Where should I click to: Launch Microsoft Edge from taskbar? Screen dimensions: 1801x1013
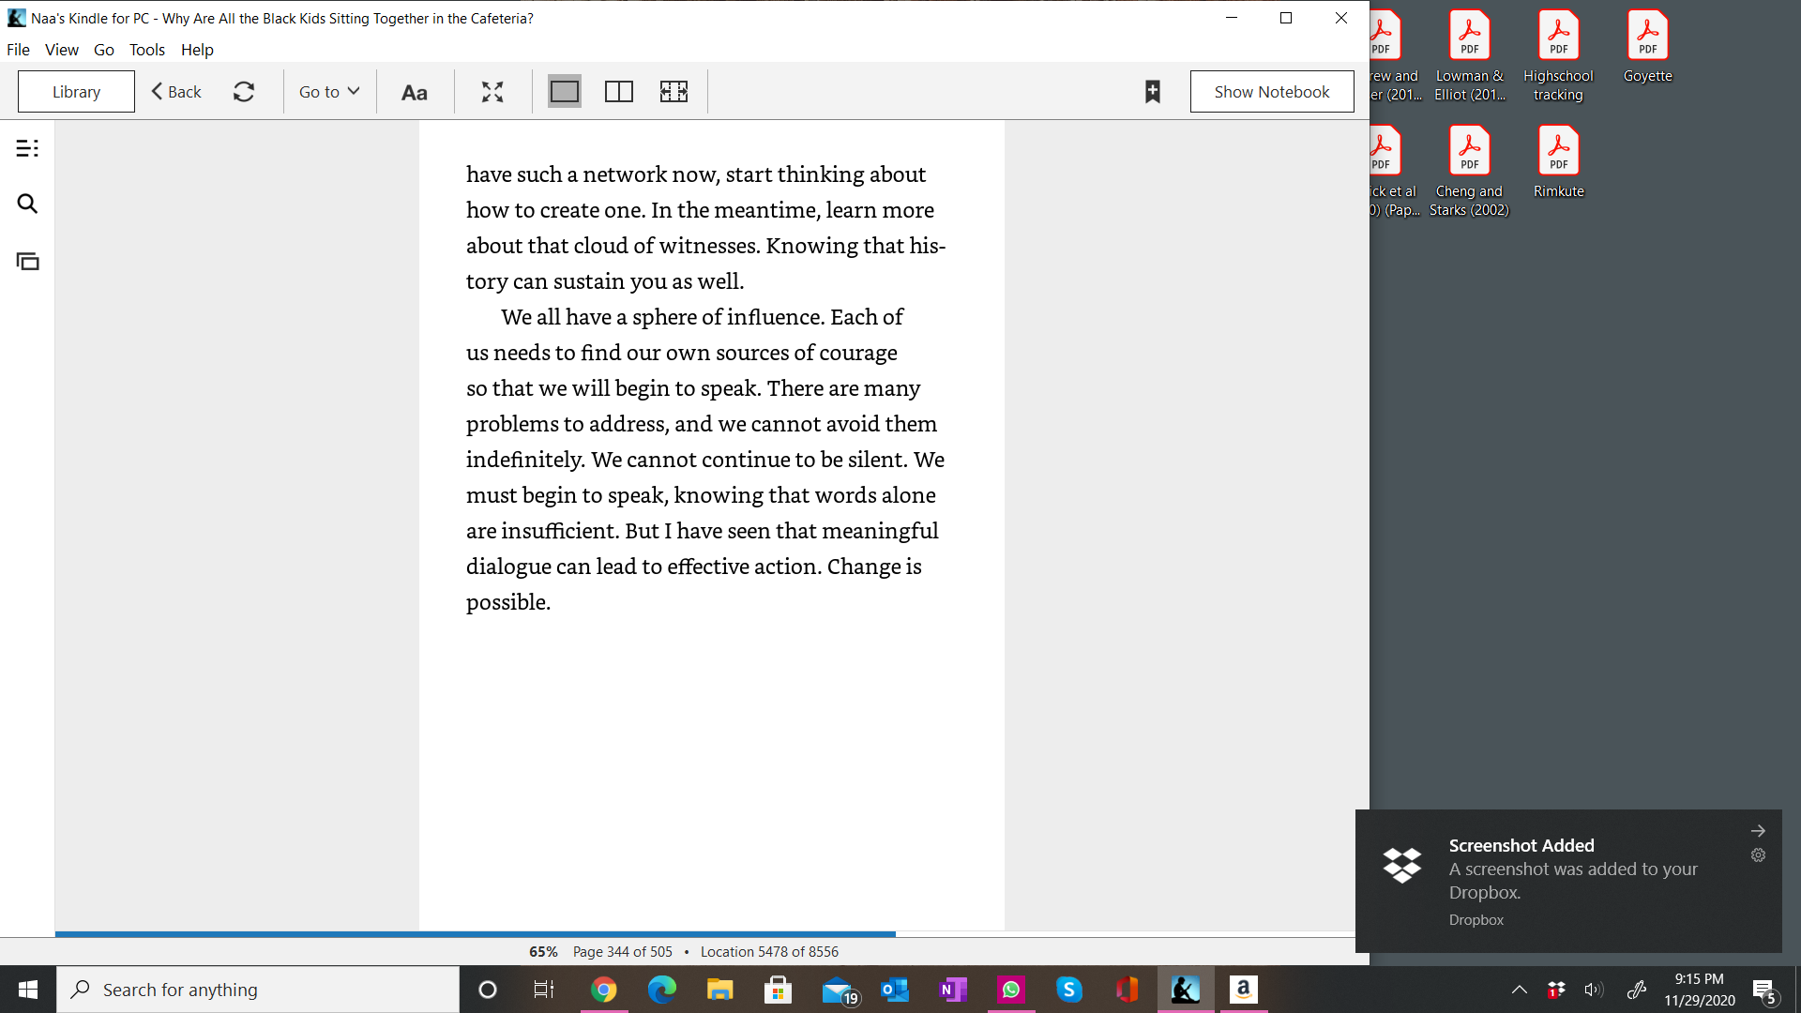tap(662, 990)
